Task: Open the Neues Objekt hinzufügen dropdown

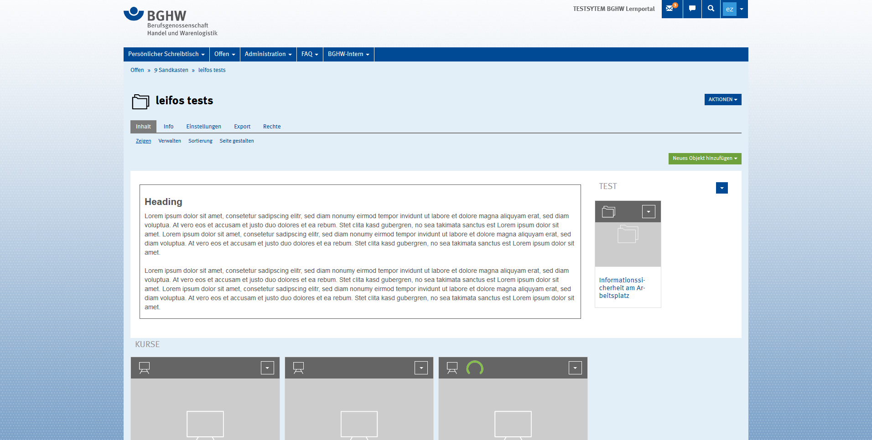Action: 705,159
